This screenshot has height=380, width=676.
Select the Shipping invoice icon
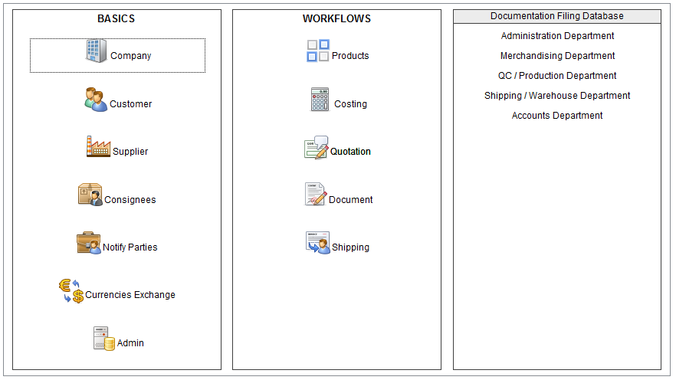pos(317,243)
